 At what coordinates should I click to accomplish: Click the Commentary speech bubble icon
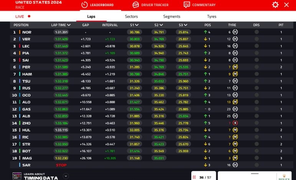pyautogui.click(x=187, y=5)
